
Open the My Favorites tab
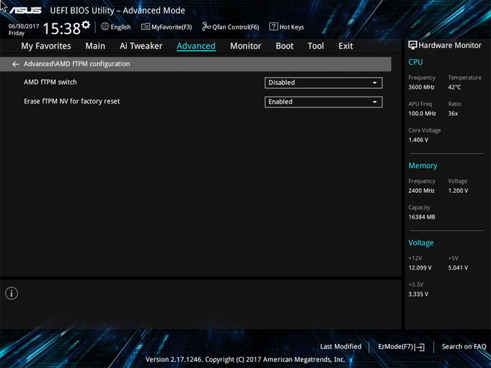(x=46, y=46)
